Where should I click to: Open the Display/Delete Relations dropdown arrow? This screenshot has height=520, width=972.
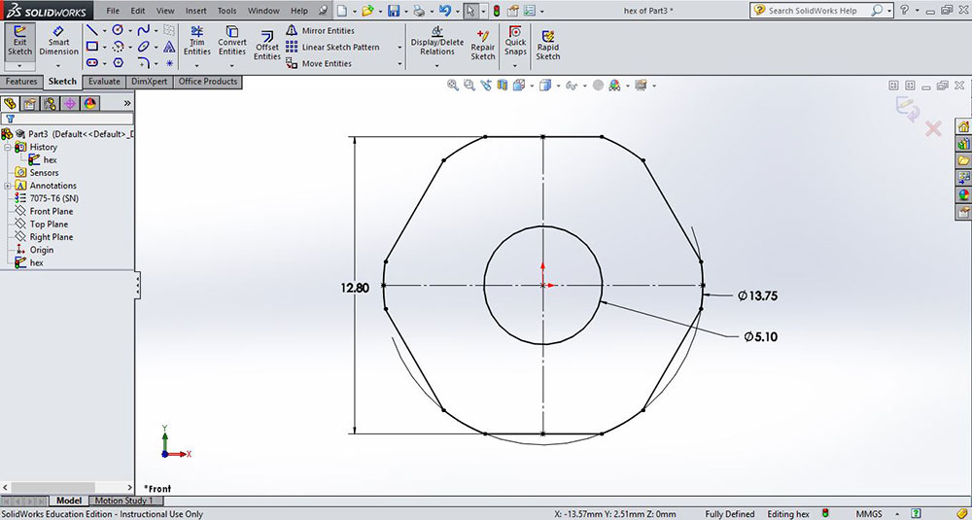437,66
